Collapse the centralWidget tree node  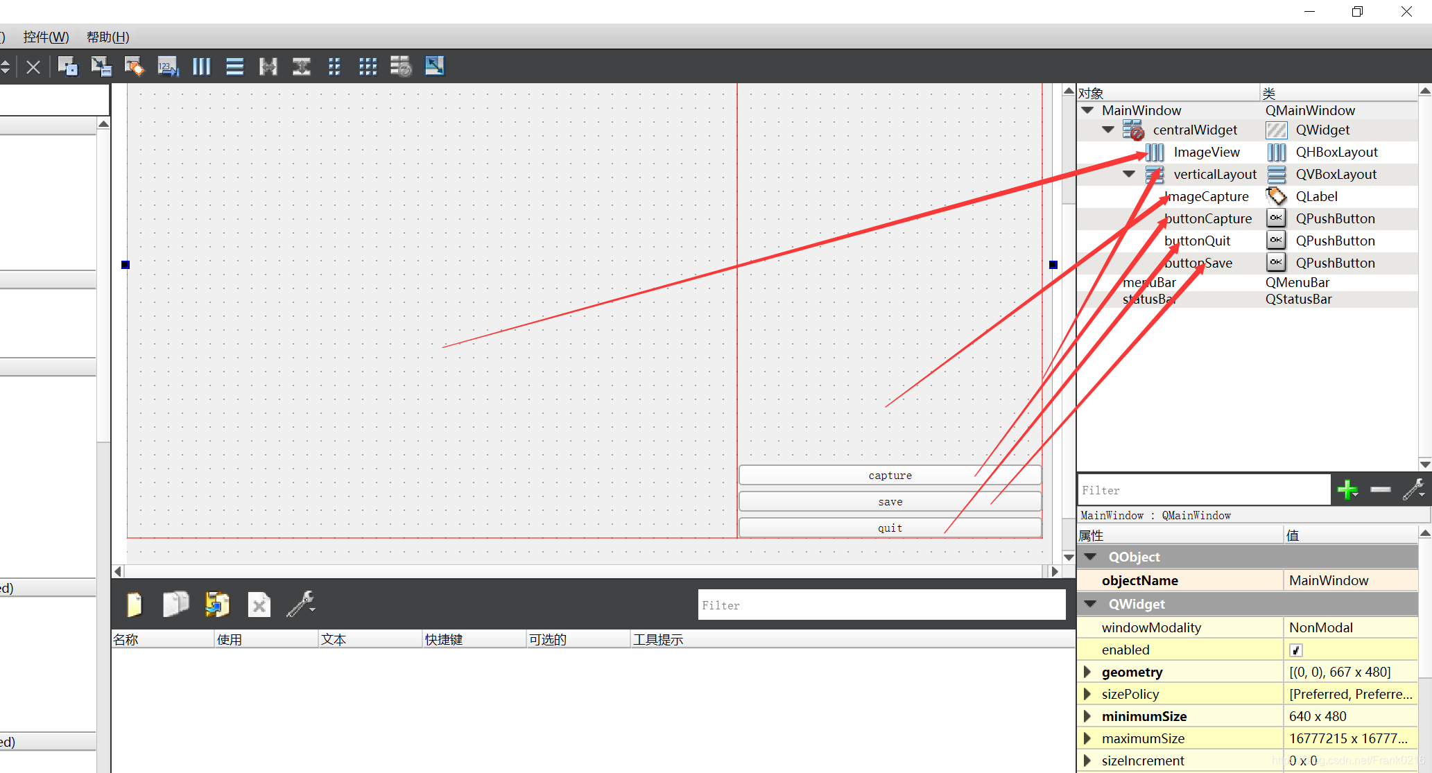click(1108, 130)
